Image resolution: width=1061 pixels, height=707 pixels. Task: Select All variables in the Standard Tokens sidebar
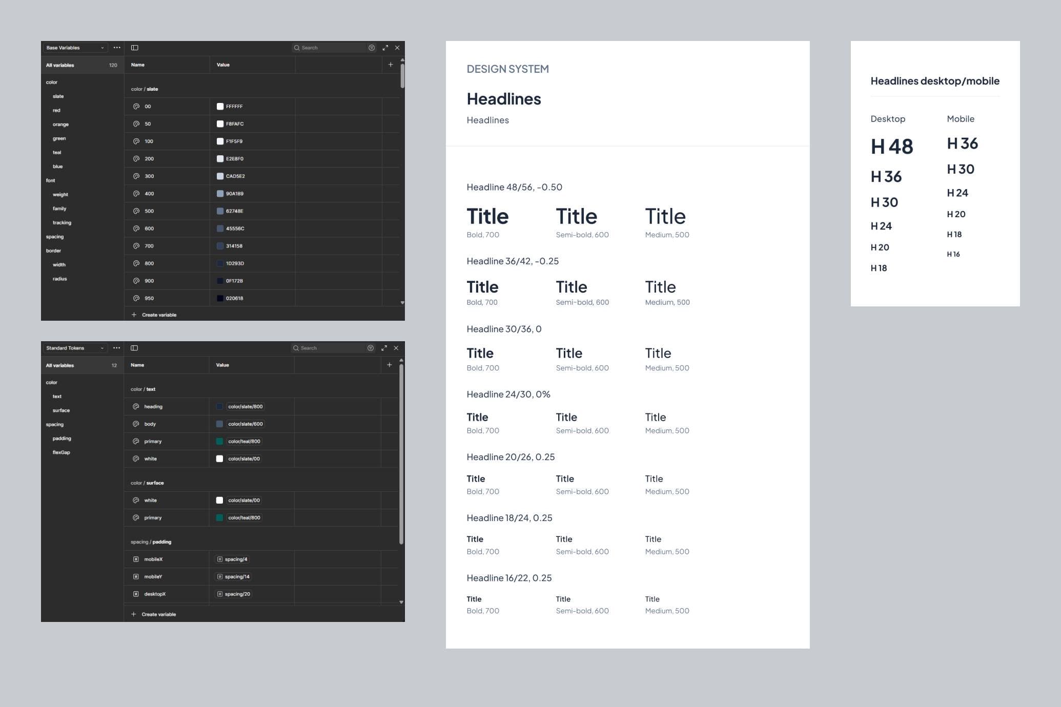59,365
